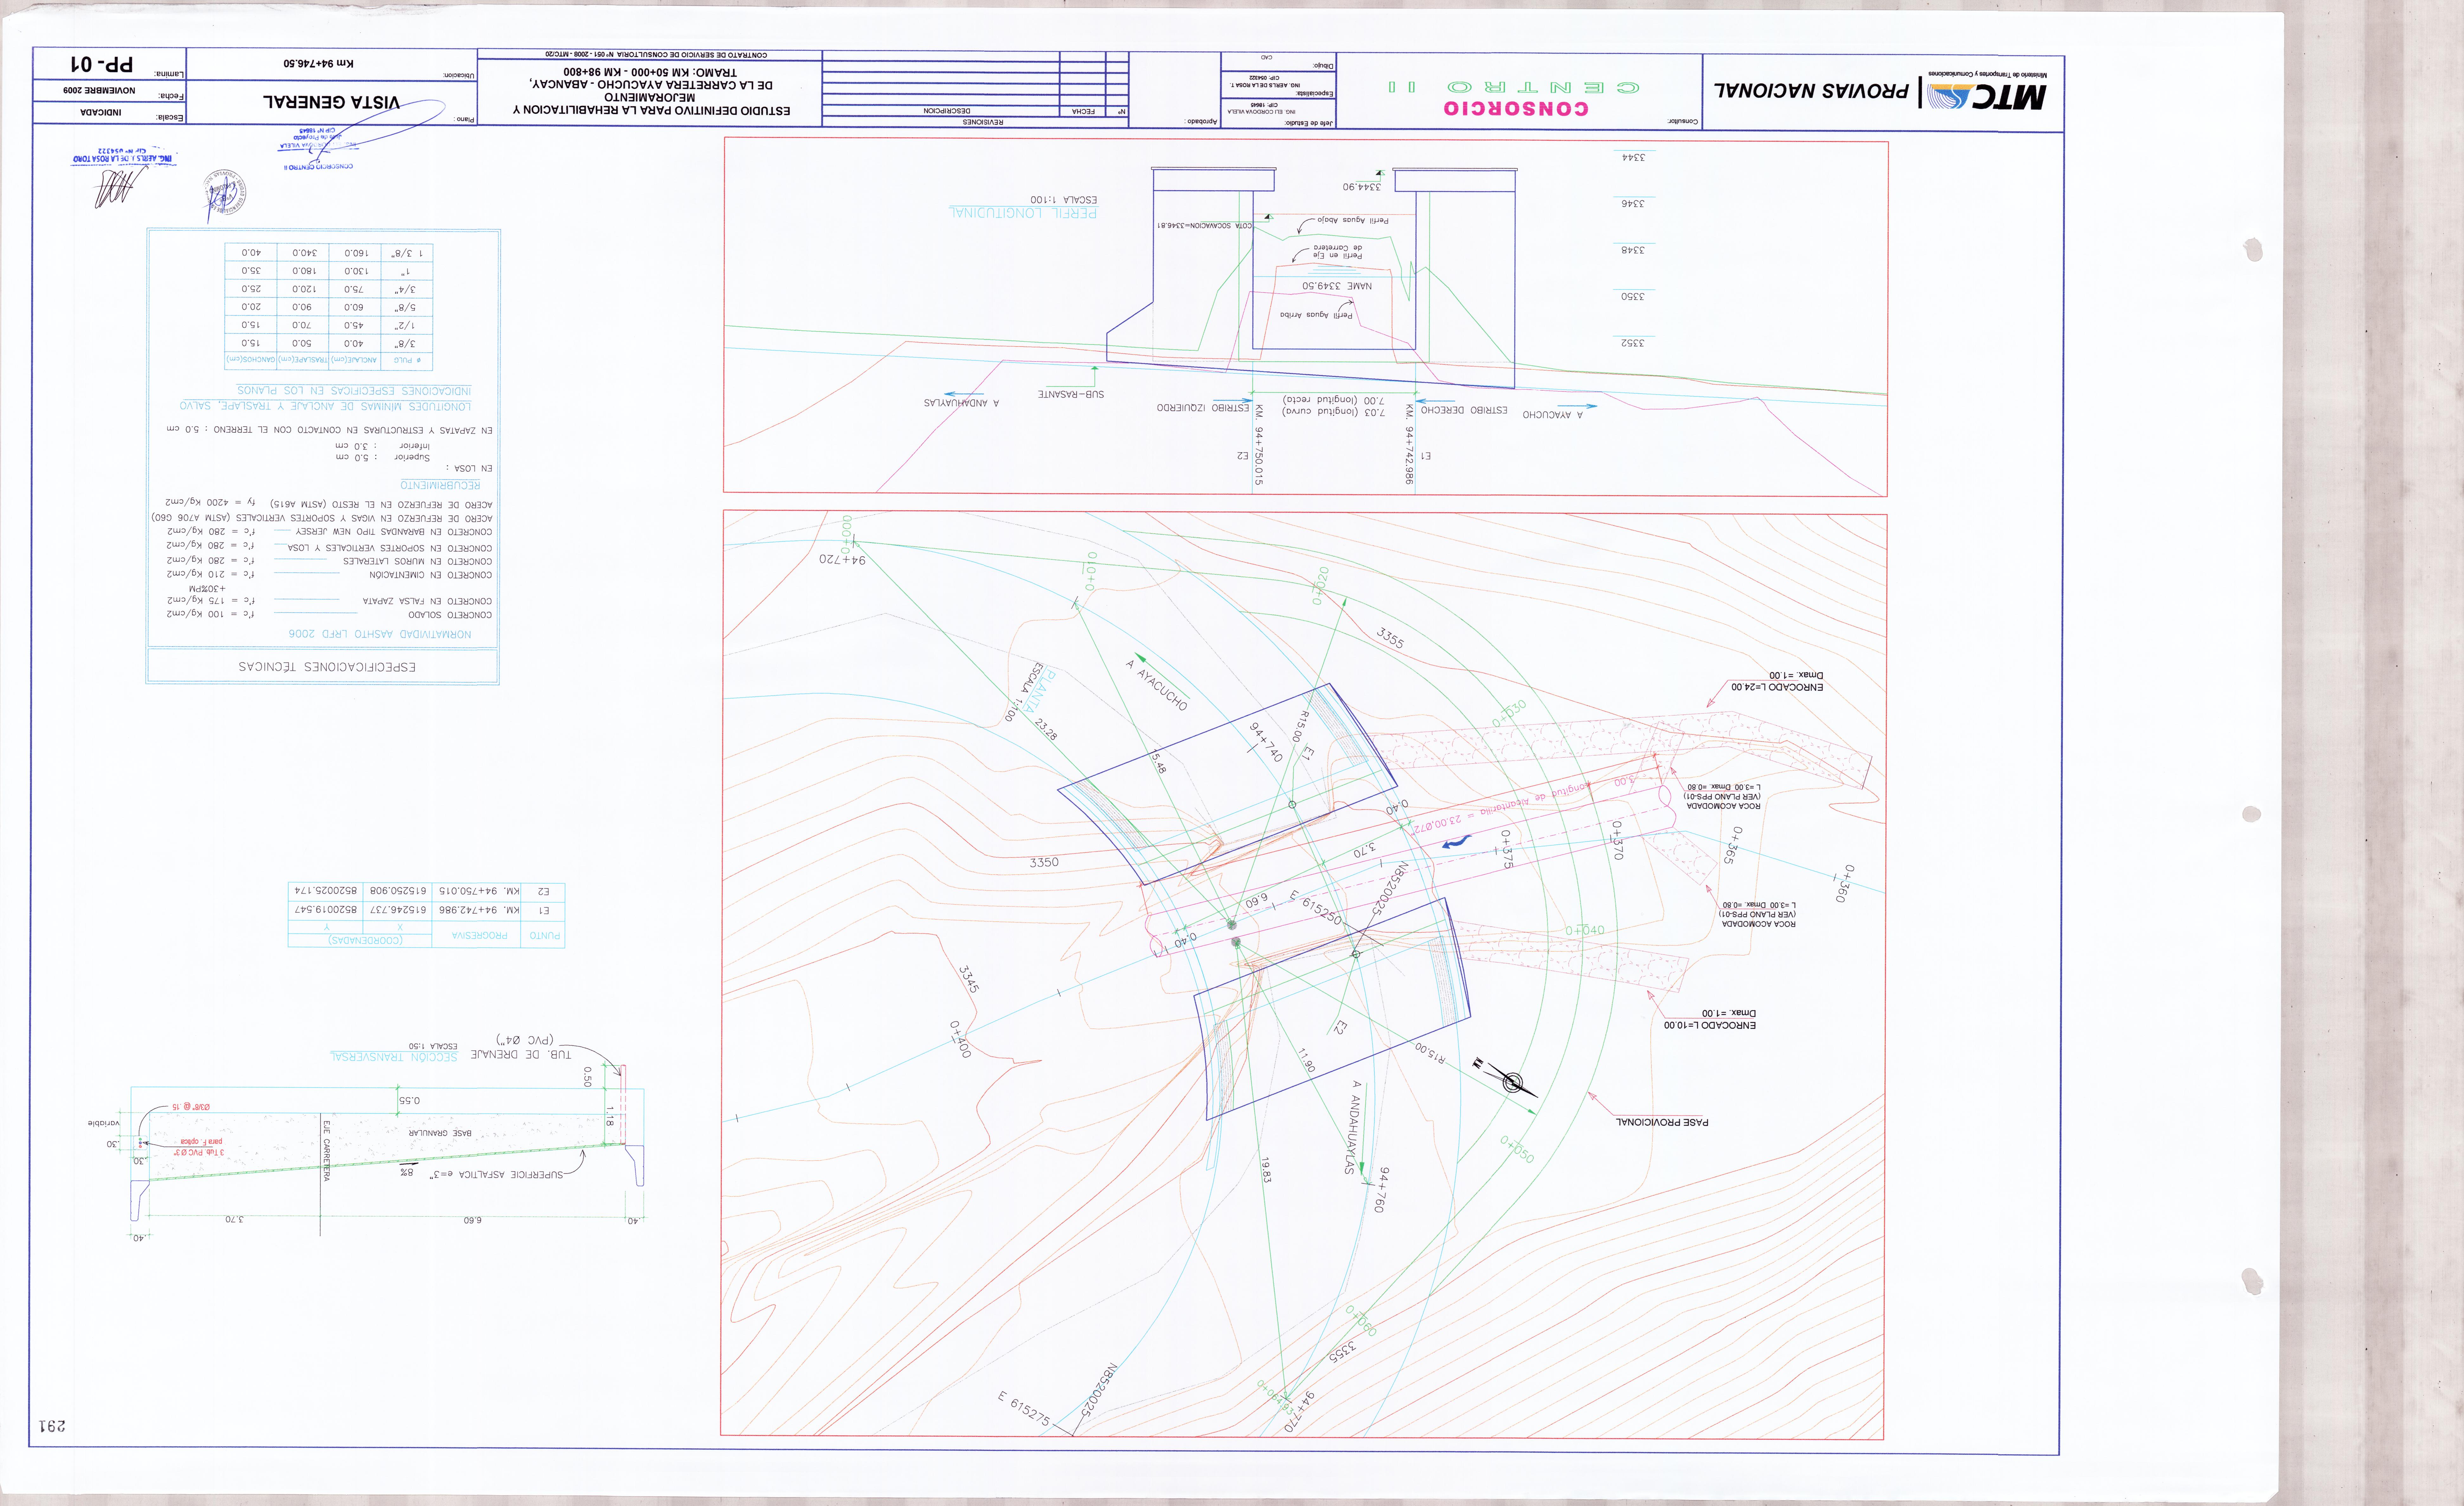Click the 'REVISIONES' table header

click(983, 122)
